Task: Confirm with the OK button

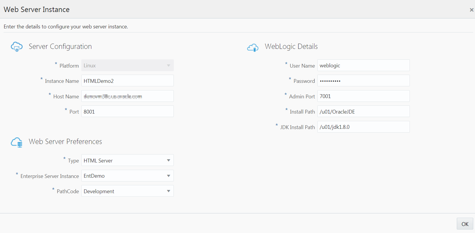Action: tap(465, 224)
